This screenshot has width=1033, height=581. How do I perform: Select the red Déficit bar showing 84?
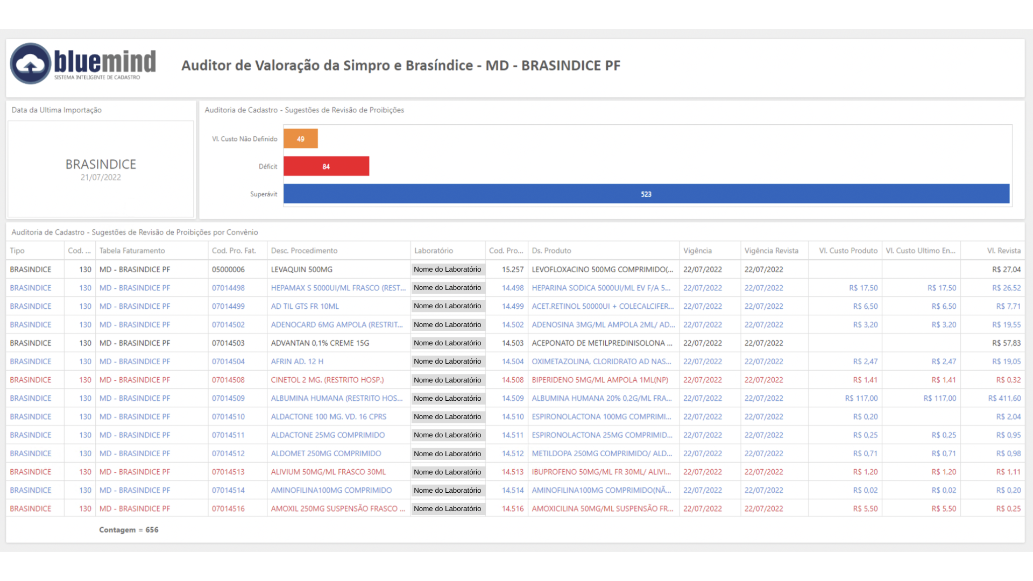(326, 166)
